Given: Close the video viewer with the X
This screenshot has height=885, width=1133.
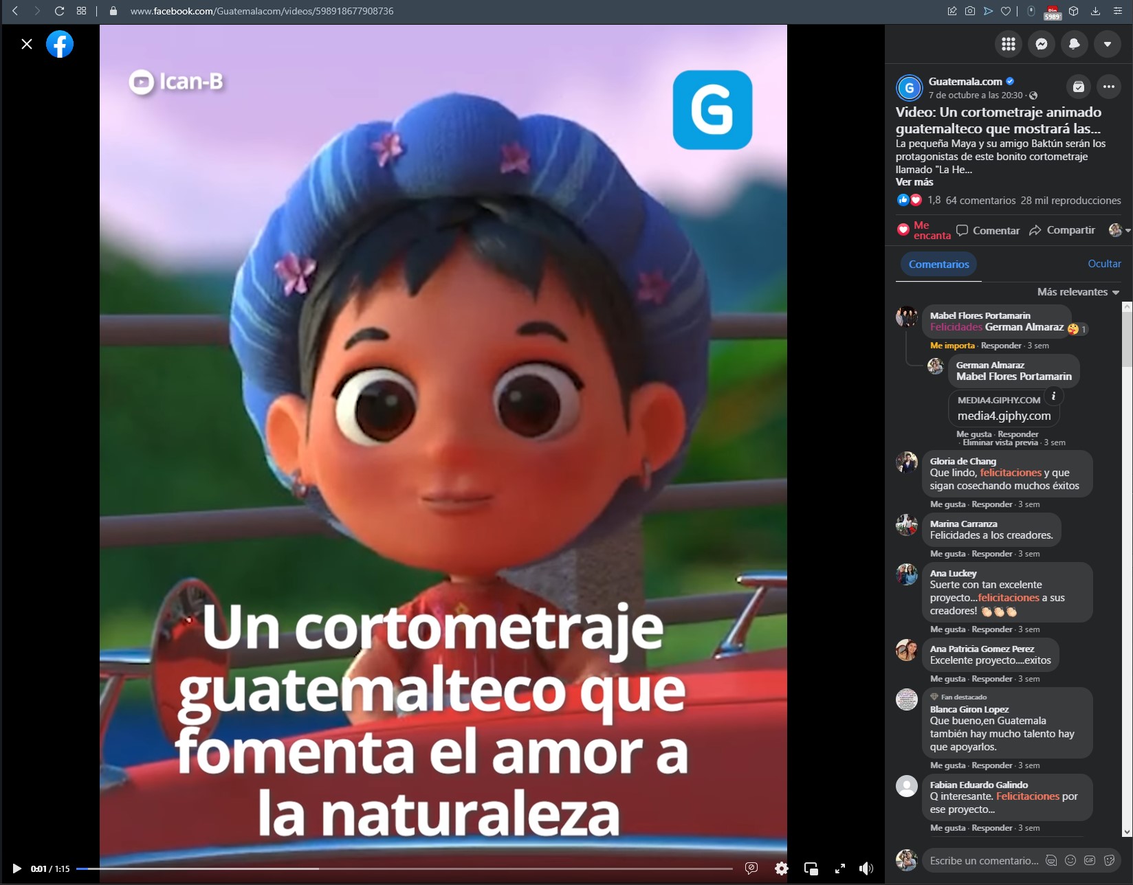Looking at the screenshot, I should 27,44.
